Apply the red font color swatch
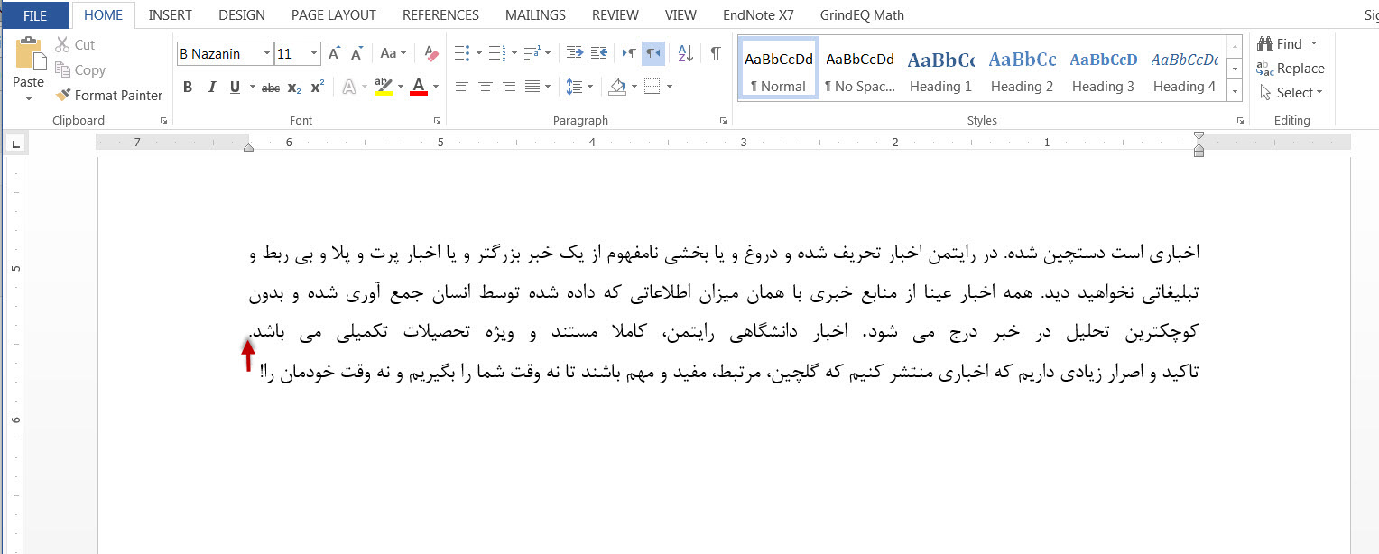1379x554 pixels. click(418, 88)
